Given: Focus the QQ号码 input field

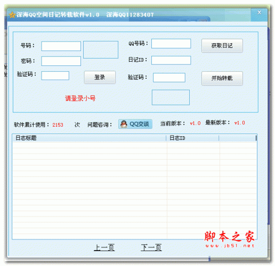Looking at the screenshot, I should click(171, 44).
